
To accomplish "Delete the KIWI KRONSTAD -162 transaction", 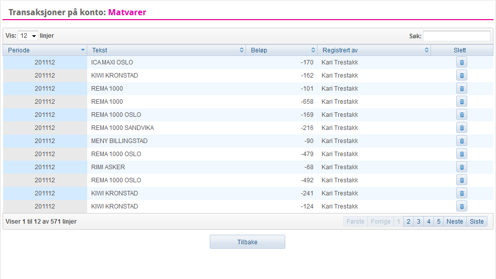I will point(462,76).
